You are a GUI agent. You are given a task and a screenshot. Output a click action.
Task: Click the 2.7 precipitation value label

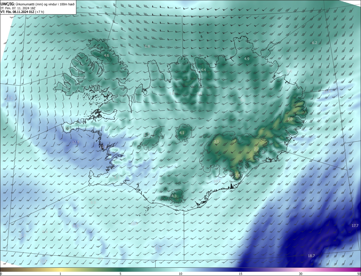(x=256, y=149)
